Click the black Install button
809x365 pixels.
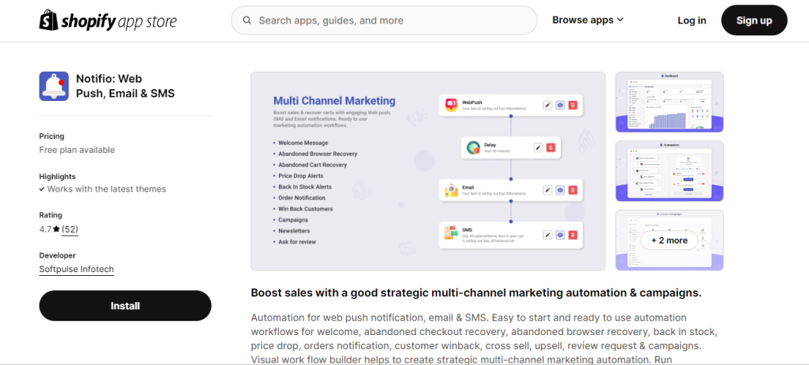126,306
